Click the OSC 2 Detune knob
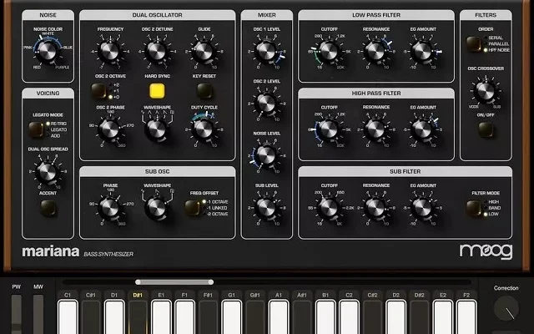Screen dimensions: 534x334 pyautogui.click(x=156, y=53)
